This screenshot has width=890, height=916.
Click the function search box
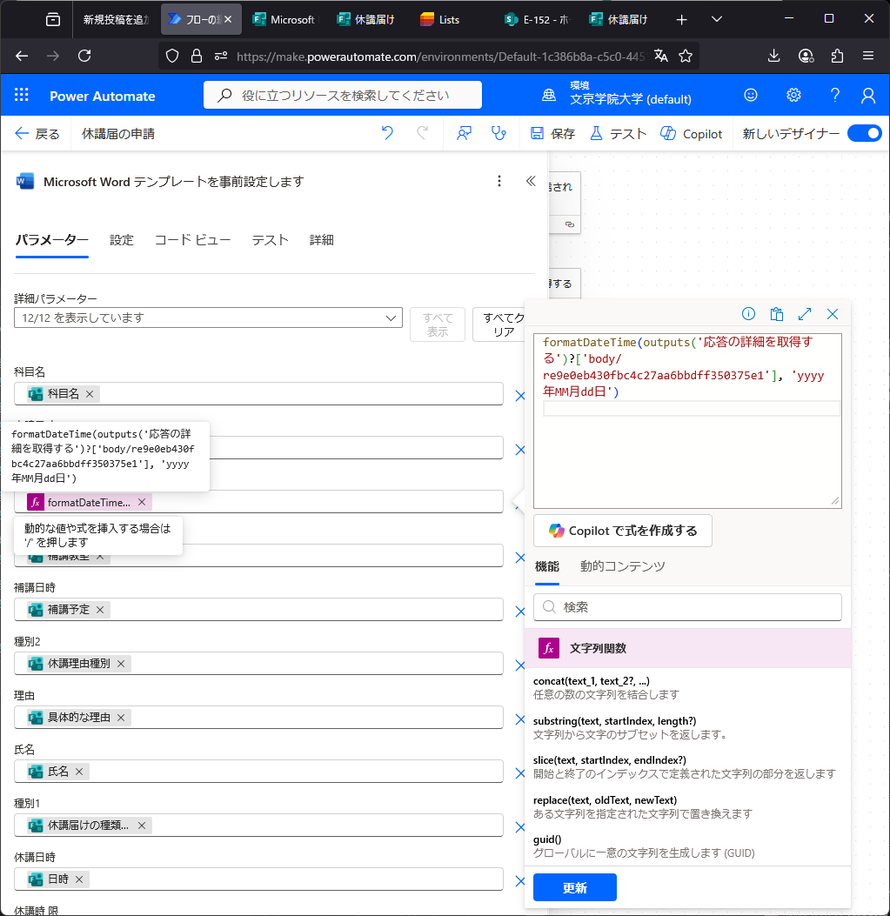[x=687, y=607]
